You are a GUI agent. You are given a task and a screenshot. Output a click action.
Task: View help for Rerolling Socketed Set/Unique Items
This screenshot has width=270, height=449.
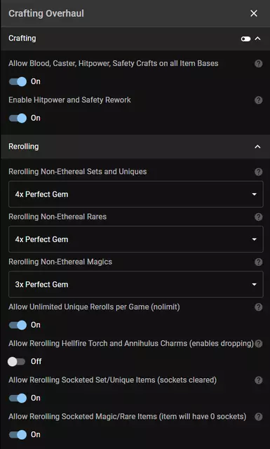[259, 380]
